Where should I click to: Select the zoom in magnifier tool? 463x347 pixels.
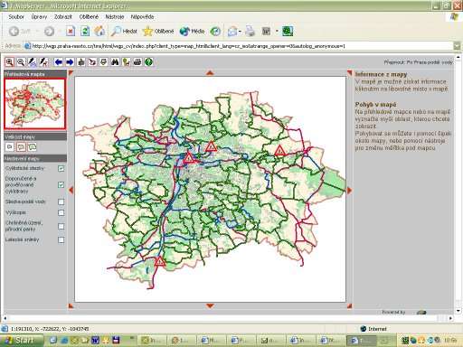click(x=9, y=62)
